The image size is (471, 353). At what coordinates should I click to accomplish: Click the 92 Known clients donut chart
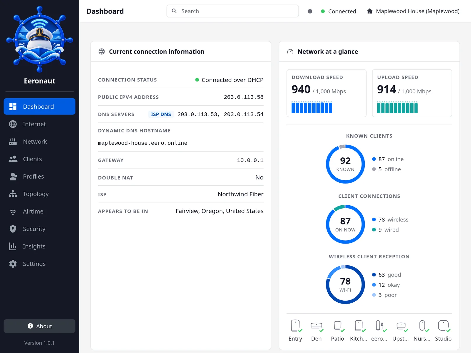coord(345,164)
